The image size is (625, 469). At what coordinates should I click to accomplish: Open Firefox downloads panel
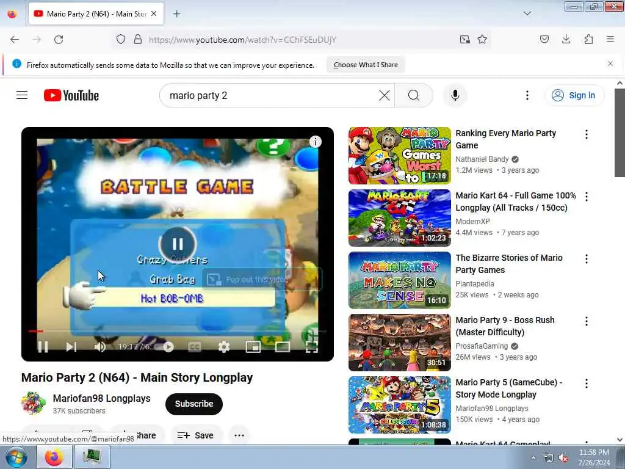point(566,39)
